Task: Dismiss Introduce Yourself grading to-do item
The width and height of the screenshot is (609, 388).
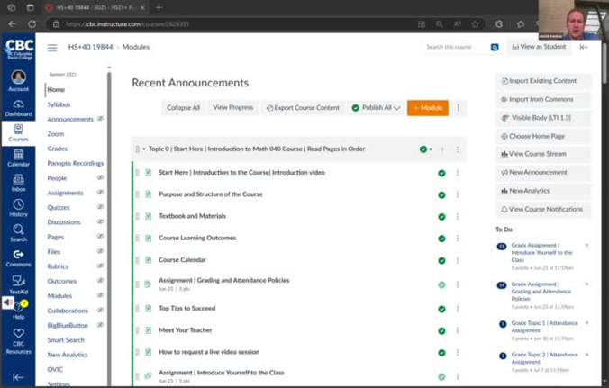Action: (586, 245)
